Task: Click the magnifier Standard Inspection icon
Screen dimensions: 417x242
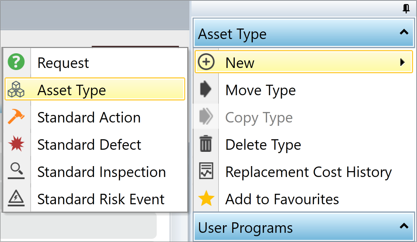Action: point(16,171)
